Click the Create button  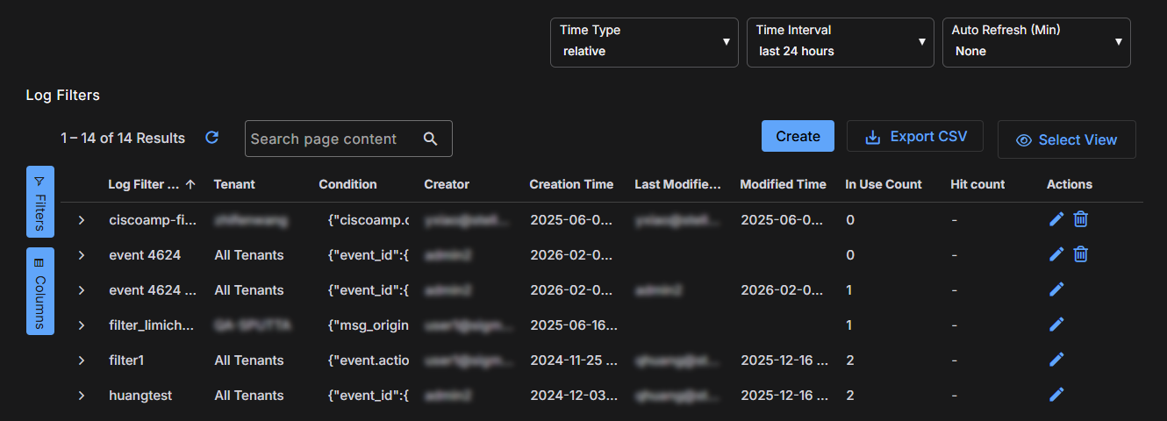pos(798,136)
